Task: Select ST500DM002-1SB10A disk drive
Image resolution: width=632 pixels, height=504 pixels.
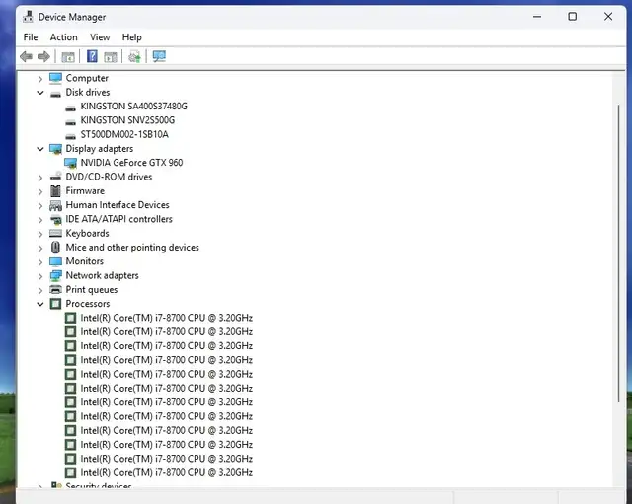Action: coord(124,134)
